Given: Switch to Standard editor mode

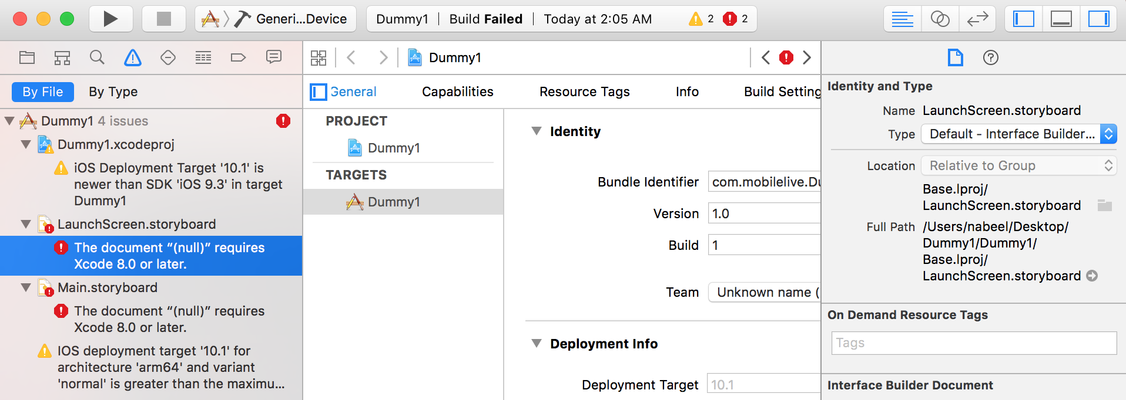Looking at the screenshot, I should click(903, 19).
